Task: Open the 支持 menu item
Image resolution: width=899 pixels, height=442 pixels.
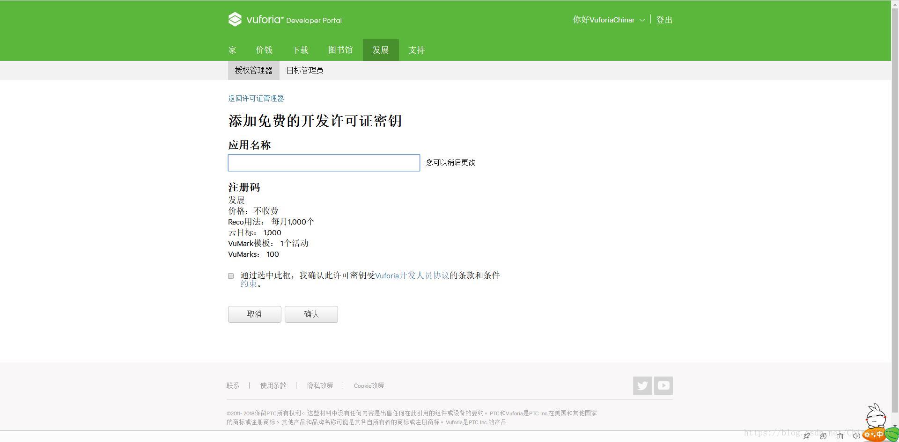Action: [x=417, y=50]
